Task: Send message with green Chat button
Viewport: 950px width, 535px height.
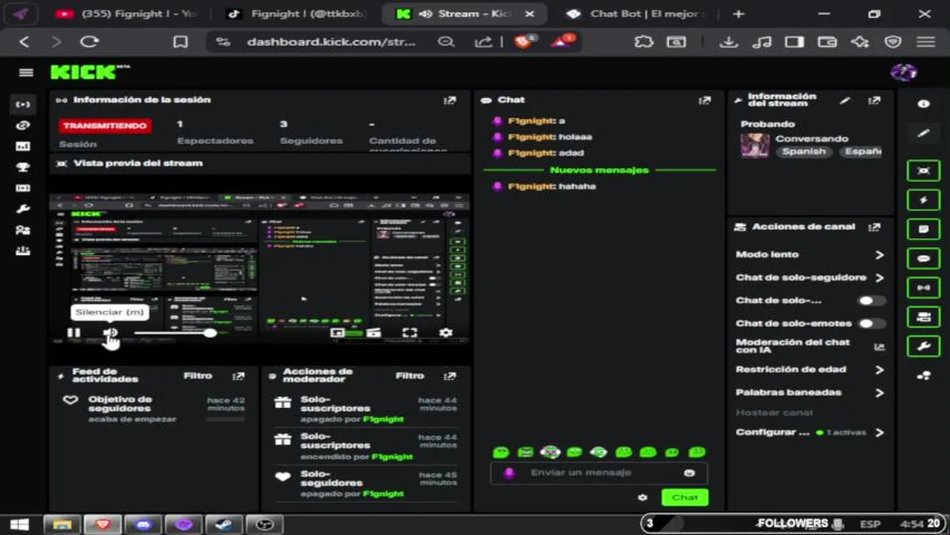Action: (685, 498)
